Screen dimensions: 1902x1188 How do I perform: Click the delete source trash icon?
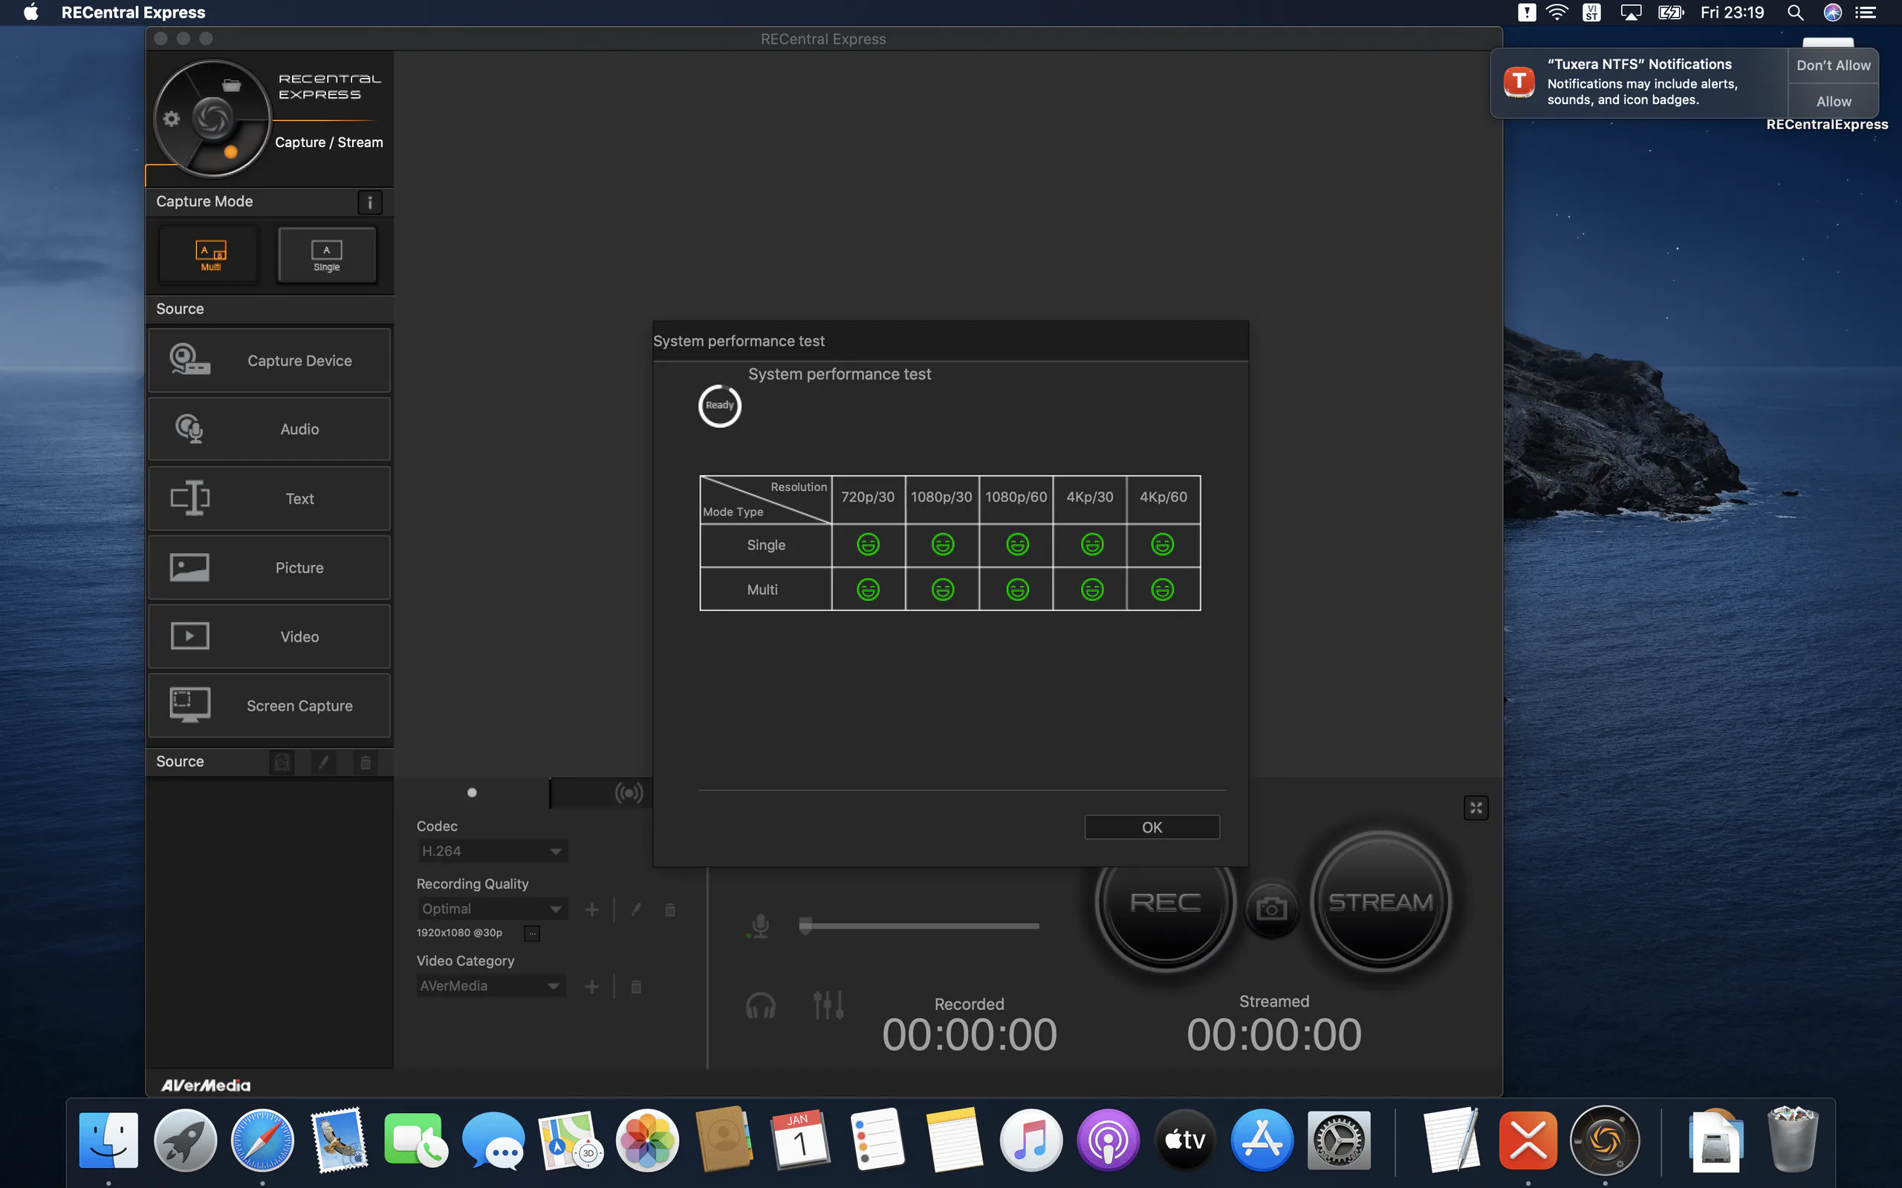tap(366, 762)
